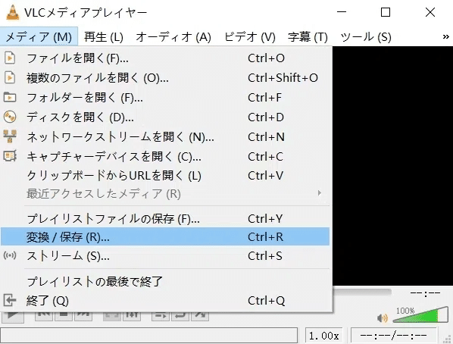Viewport: 453px width, 344px height.
Task: Click the Quit (終了) exit icon
Action: [10, 300]
